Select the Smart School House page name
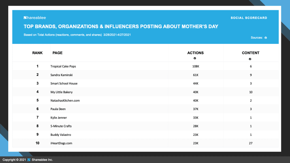Viewport: 290px width, 163px height. pyautogui.click(x=64, y=83)
